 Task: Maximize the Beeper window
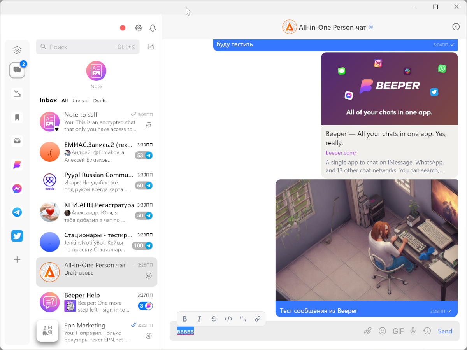coord(435,7)
